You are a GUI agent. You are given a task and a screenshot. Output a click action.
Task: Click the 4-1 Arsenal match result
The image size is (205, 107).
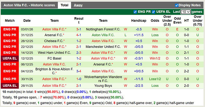[79, 35]
